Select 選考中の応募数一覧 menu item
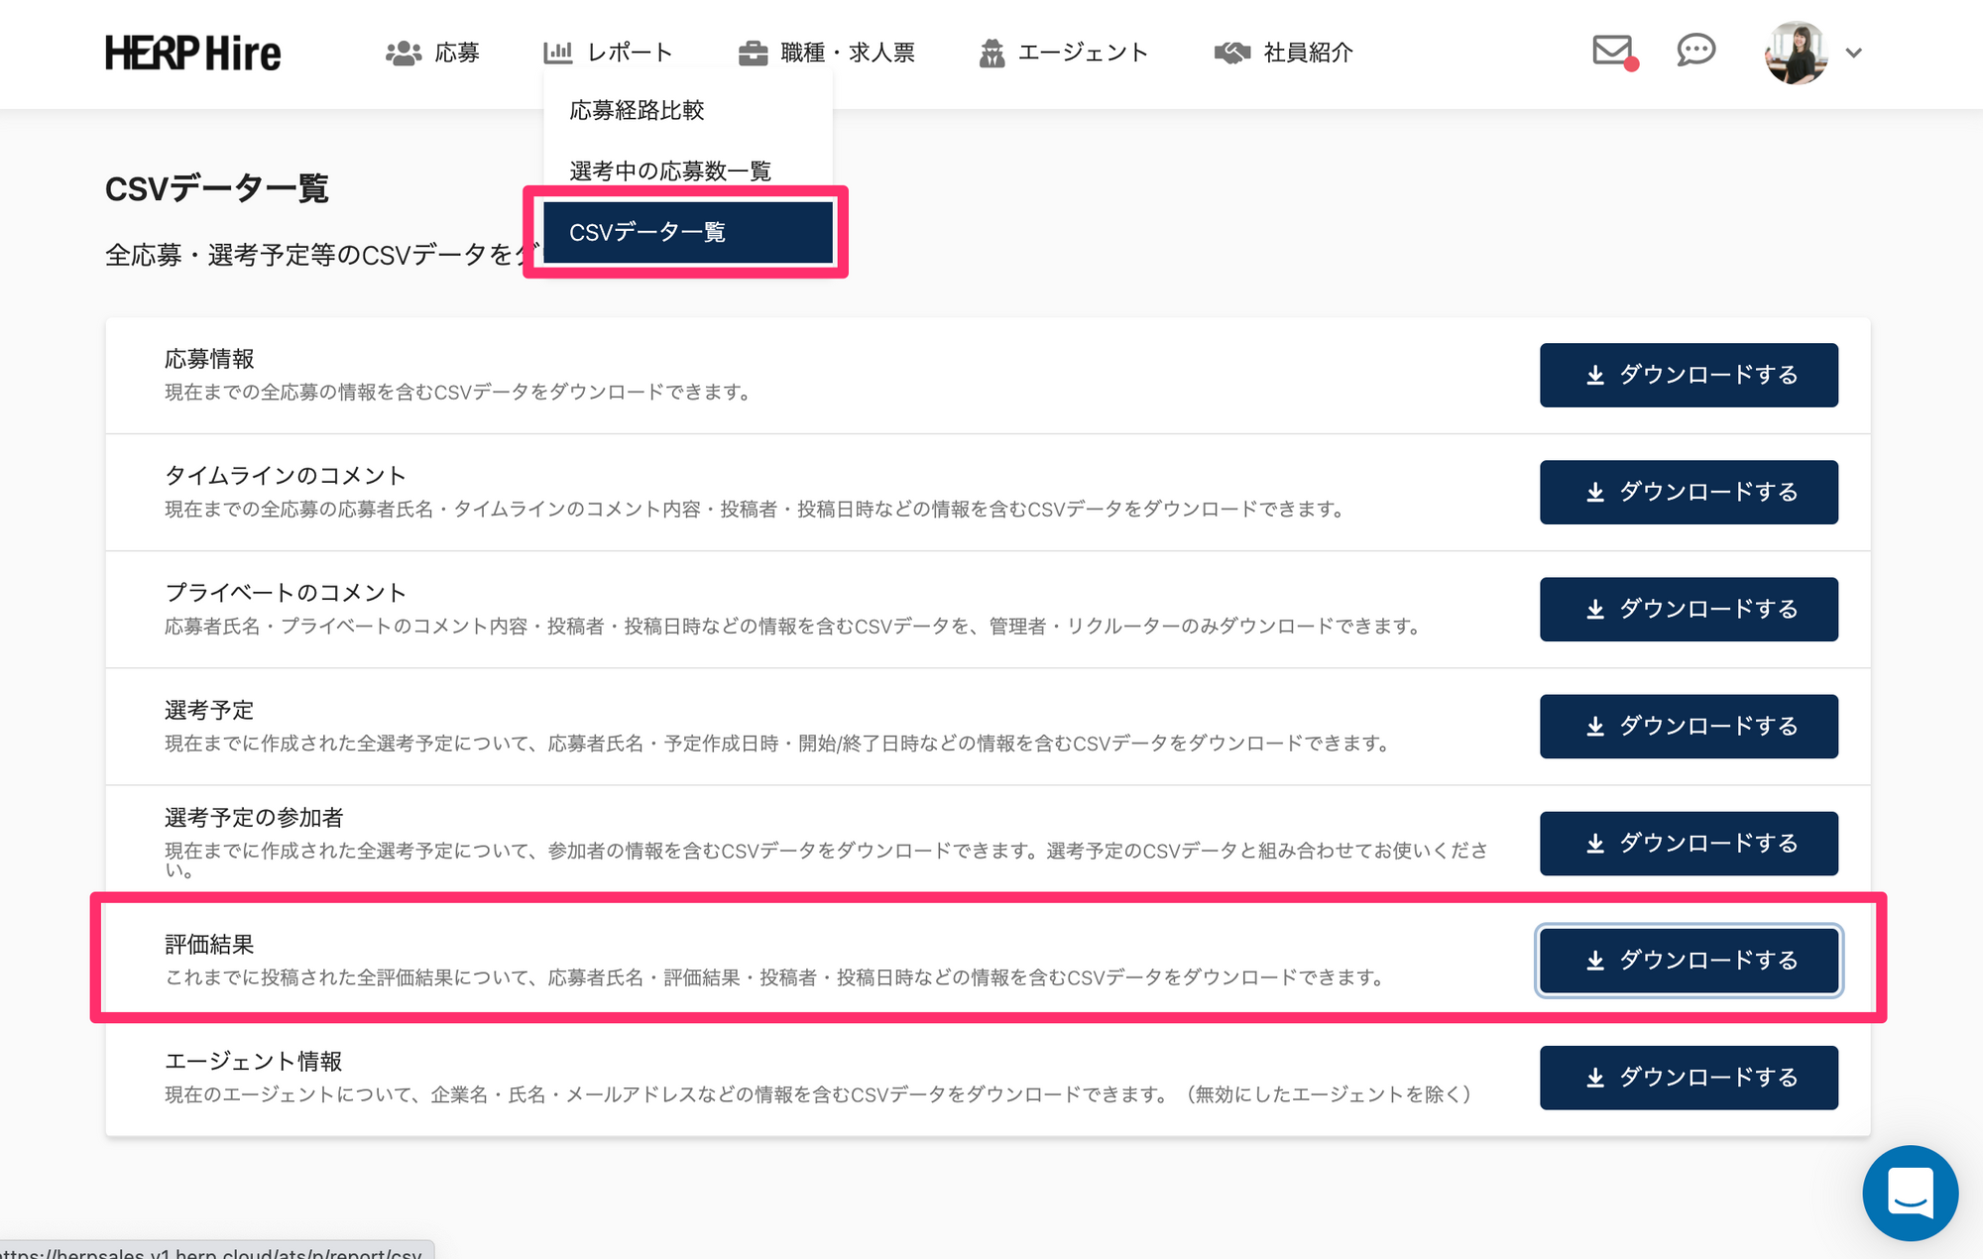The height and width of the screenshot is (1259, 1983). click(670, 171)
